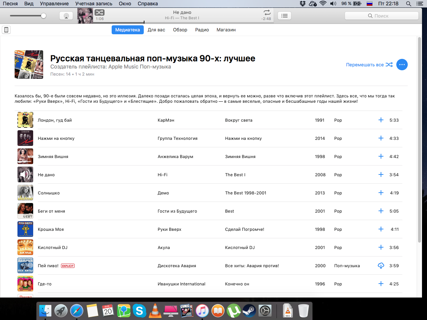Click the three-dot more options button
The height and width of the screenshot is (320, 427).
pos(402,65)
